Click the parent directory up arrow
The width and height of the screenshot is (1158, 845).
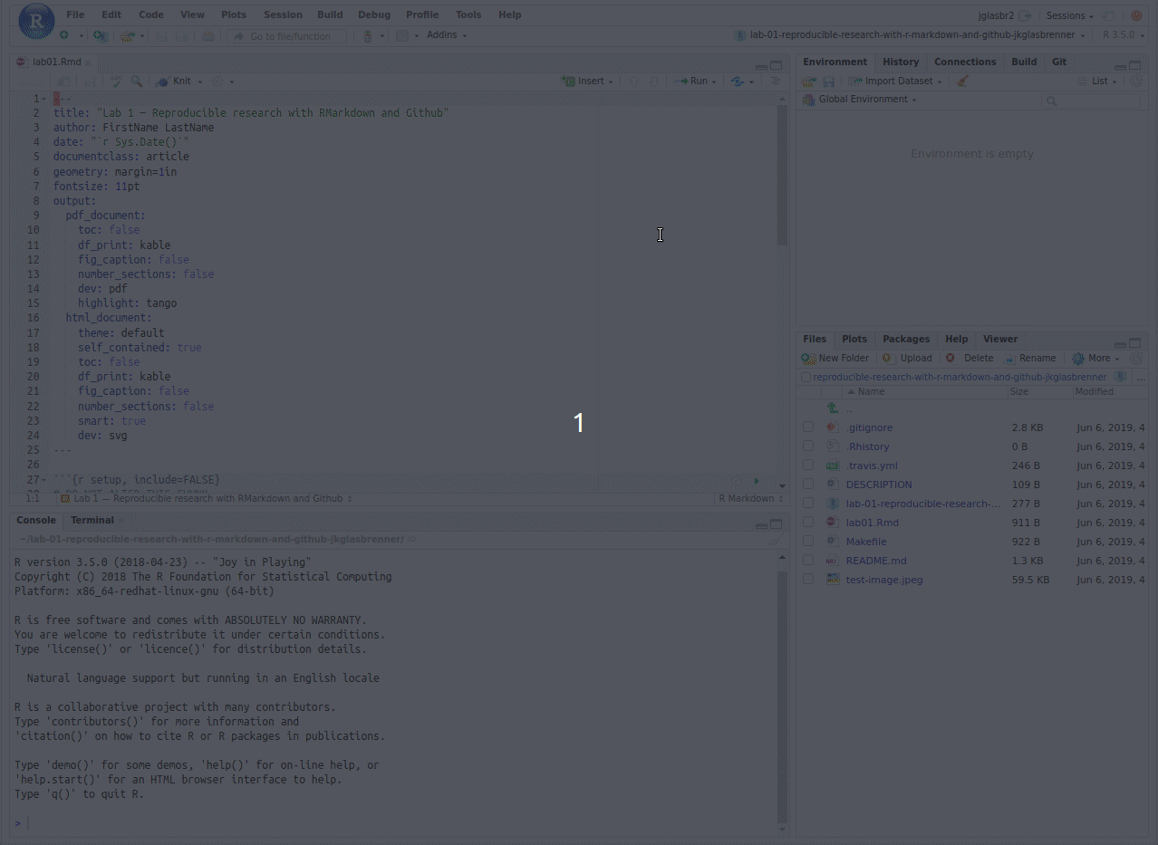tap(833, 408)
